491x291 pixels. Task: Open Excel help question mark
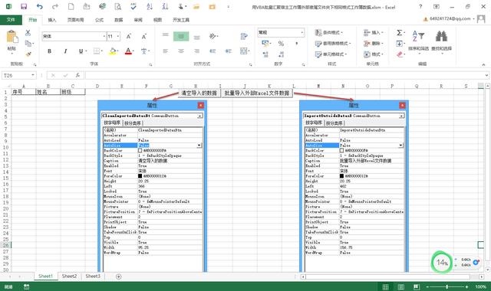420,7
